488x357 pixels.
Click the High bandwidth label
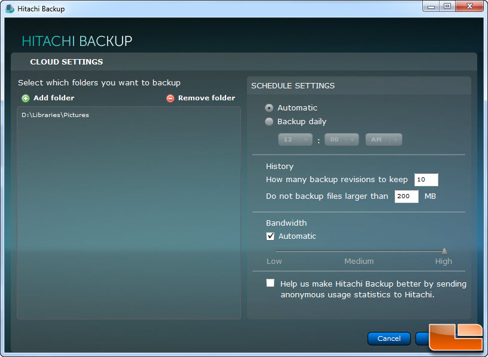click(x=444, y=261)
